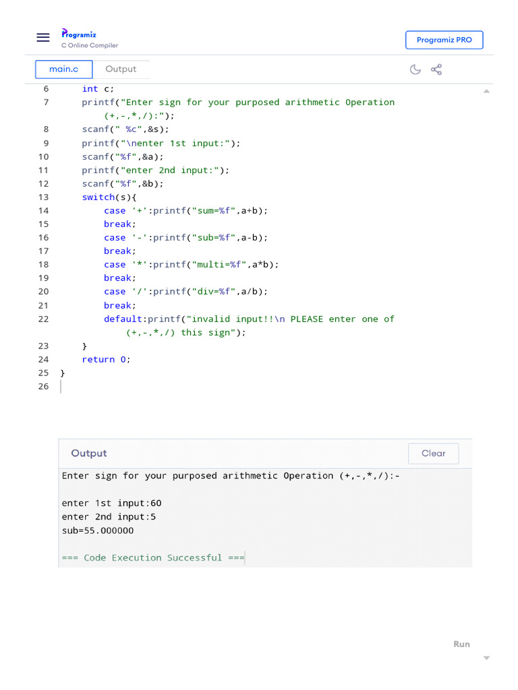Click the share icon
518x690 pixels.
click(436, 69)
